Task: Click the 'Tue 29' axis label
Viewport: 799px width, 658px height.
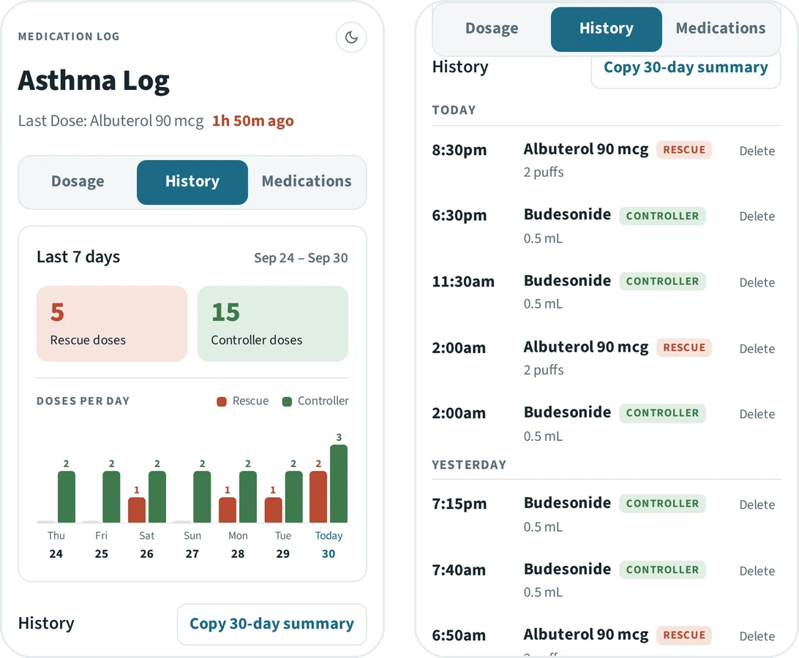Action: [x=283, y=545]
